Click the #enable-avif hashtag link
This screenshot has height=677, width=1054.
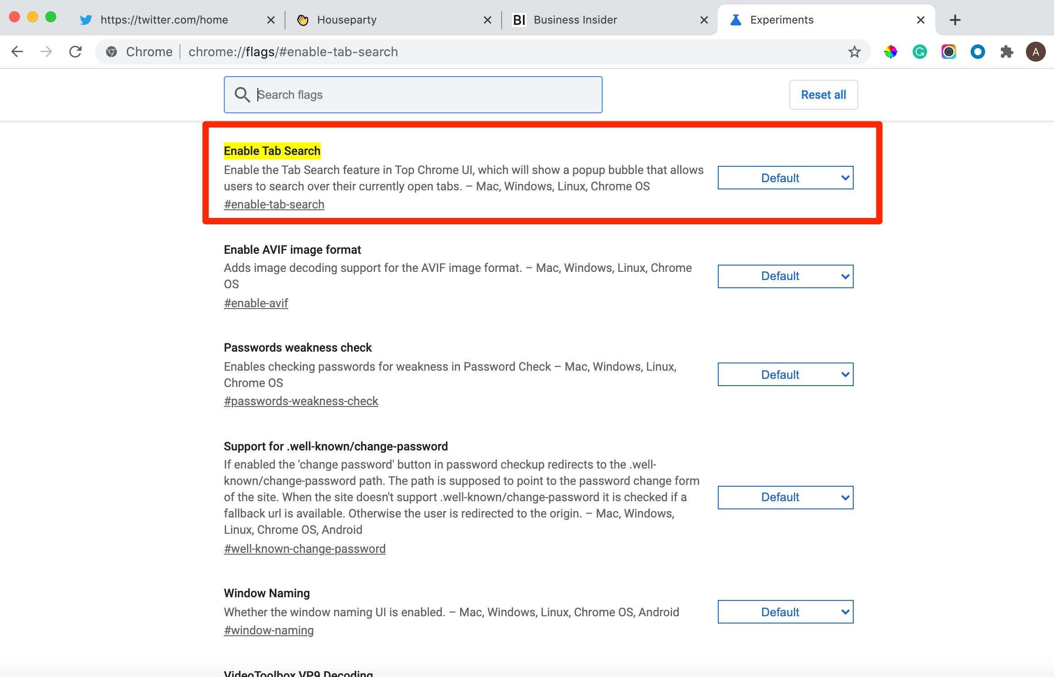click(x=256, y=302)
